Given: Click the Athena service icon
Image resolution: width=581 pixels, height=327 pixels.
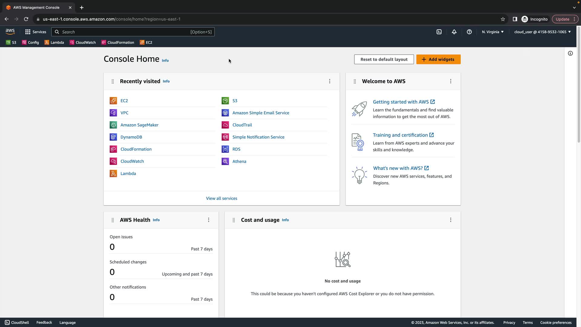Looking at the screenshot, I should (x=225, y=161).
